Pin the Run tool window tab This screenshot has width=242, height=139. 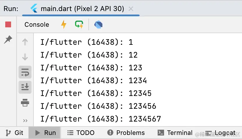click(x=8, y=39)
